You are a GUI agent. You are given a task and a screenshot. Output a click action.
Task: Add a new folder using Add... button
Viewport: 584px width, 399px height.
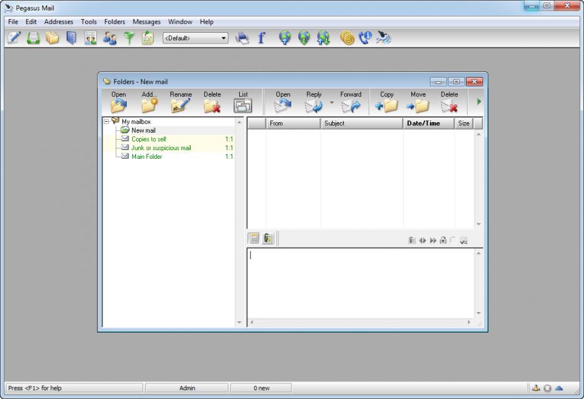click(x=149, y=102)
